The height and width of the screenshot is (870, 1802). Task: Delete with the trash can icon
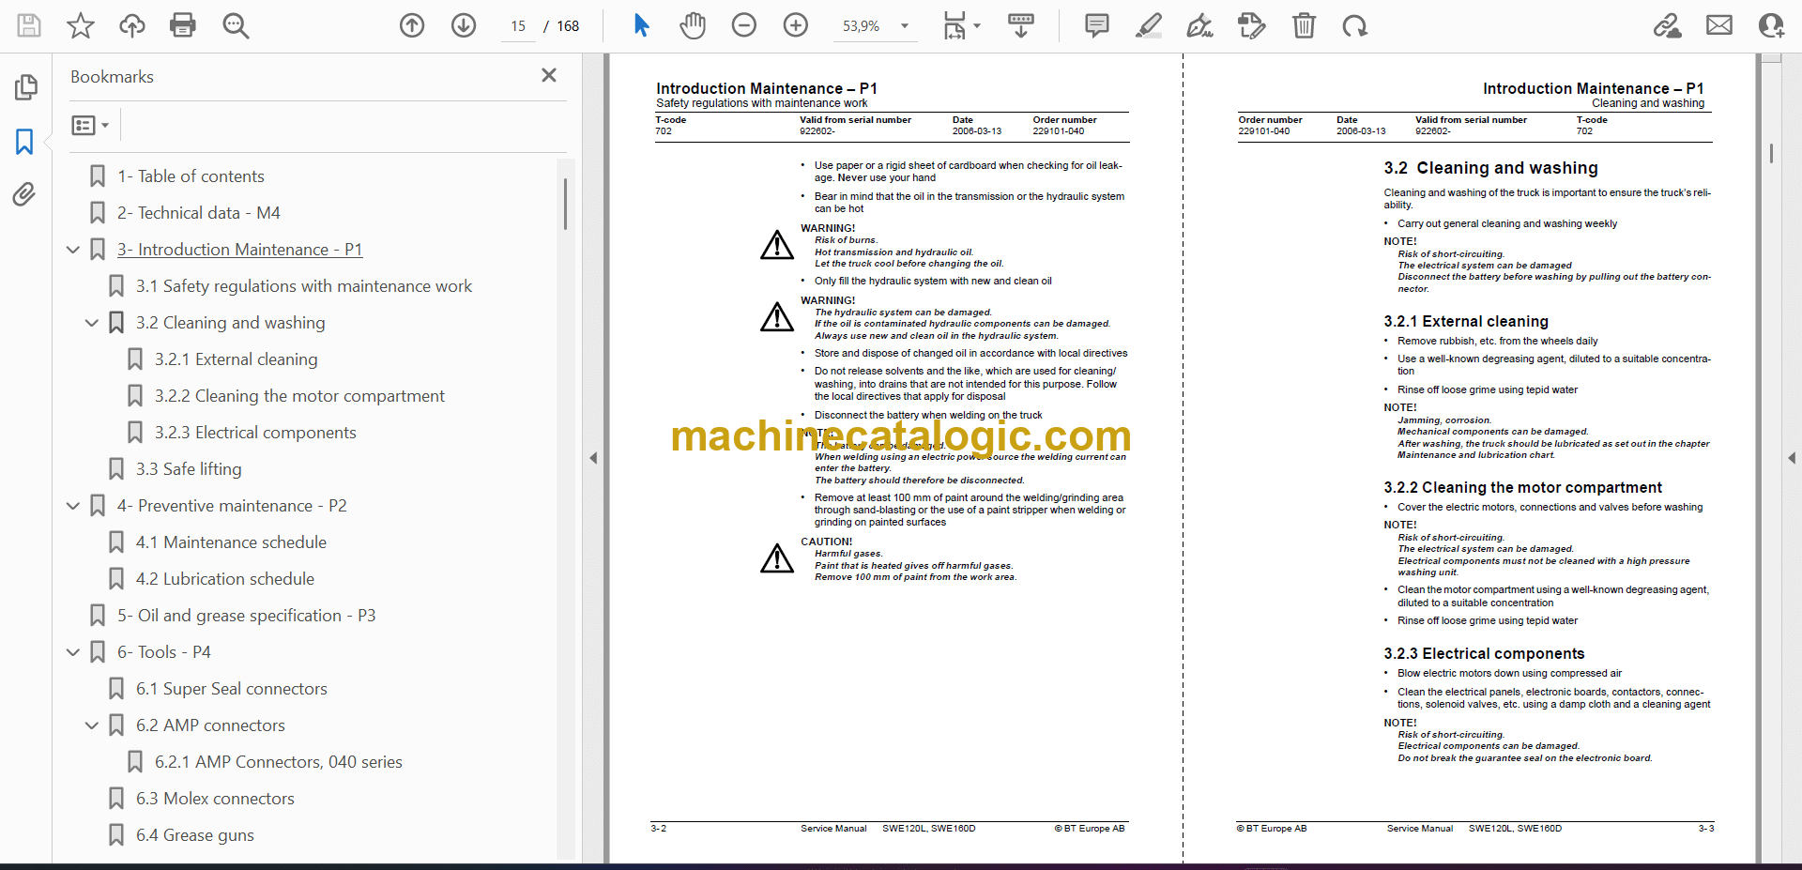1304,25
